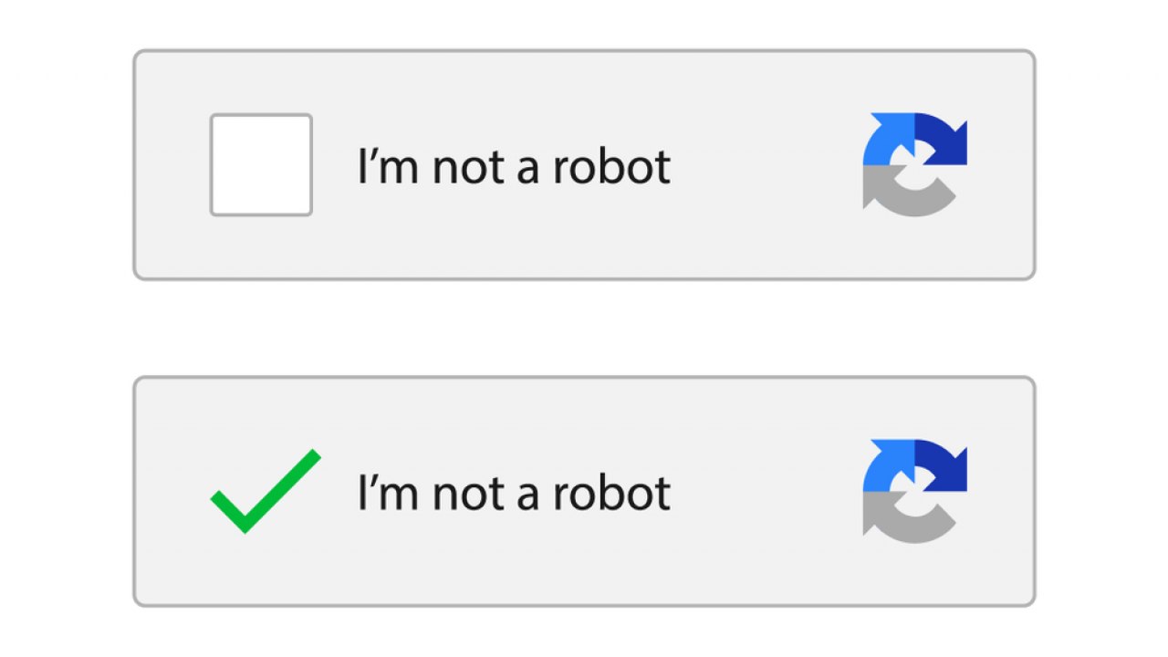The width and height of the screenshot is (1168, 657).
Task: Click the reCAPTCHA logo beside the green checkmark
Action: pyautogui.click(x=914, y=491)
